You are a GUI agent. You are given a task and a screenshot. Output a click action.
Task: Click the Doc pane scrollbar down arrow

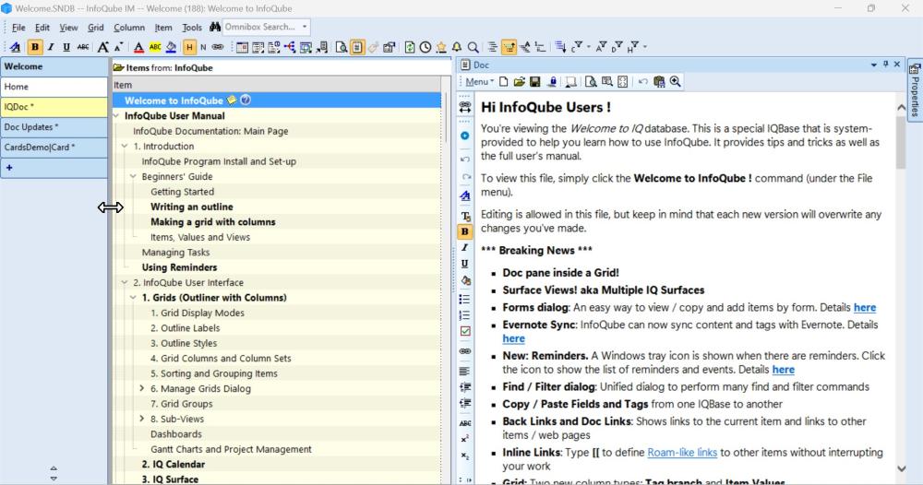tap(901, 468)
